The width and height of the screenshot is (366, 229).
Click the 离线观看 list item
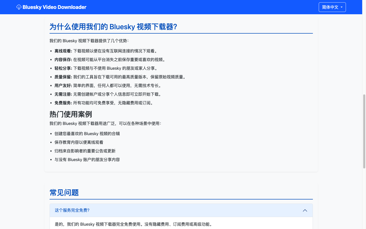pos(106,51)
